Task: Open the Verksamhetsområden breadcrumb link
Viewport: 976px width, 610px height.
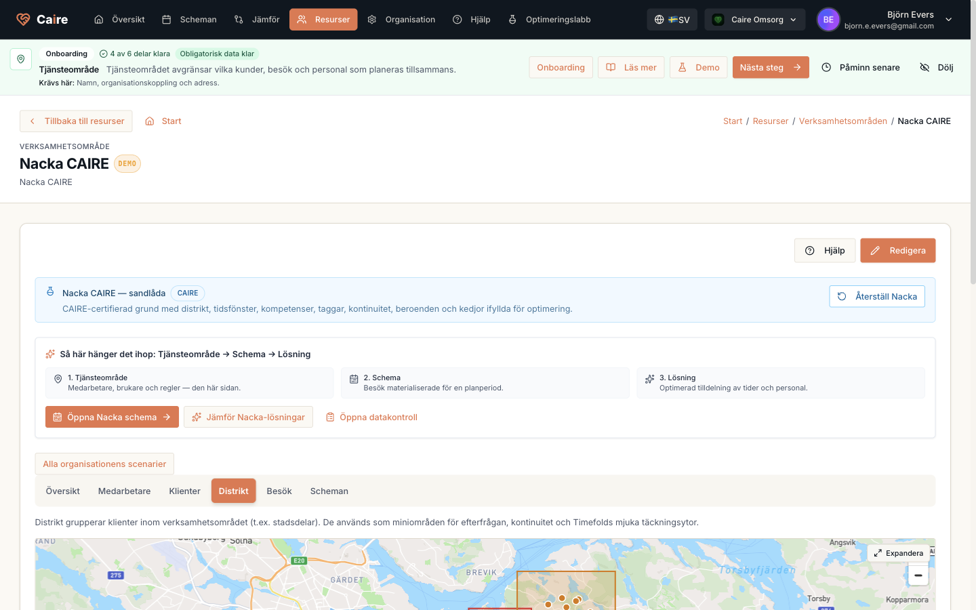Action: [x=843, y=121]
